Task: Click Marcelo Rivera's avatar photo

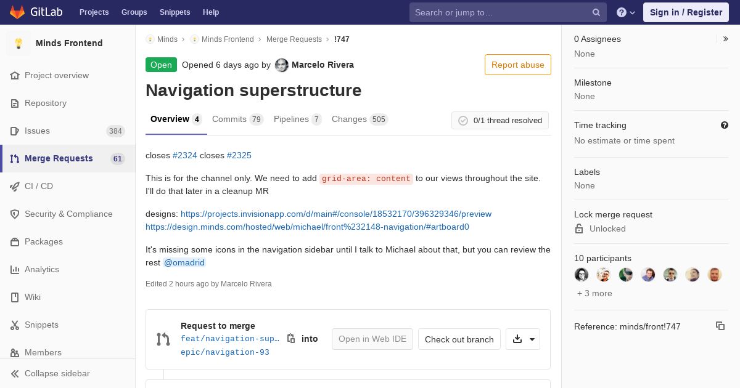Action: (282, 65)
